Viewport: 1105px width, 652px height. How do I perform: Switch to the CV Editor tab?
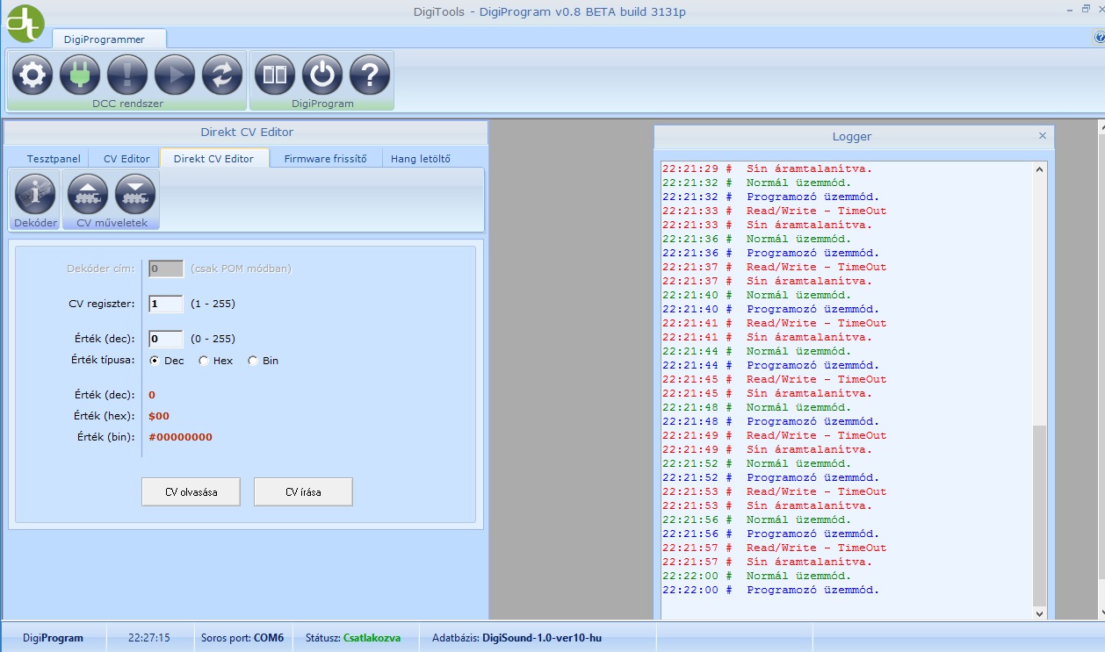126,159
